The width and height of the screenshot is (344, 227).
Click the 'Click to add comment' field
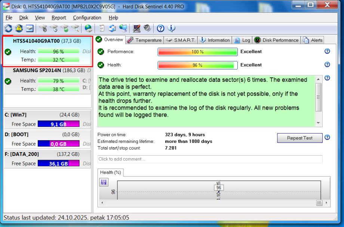point(210,159)
